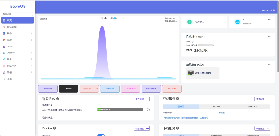279x136 pixels.
Task: Click 快速配置 in 下载服务 card
Action: (260, 129)
